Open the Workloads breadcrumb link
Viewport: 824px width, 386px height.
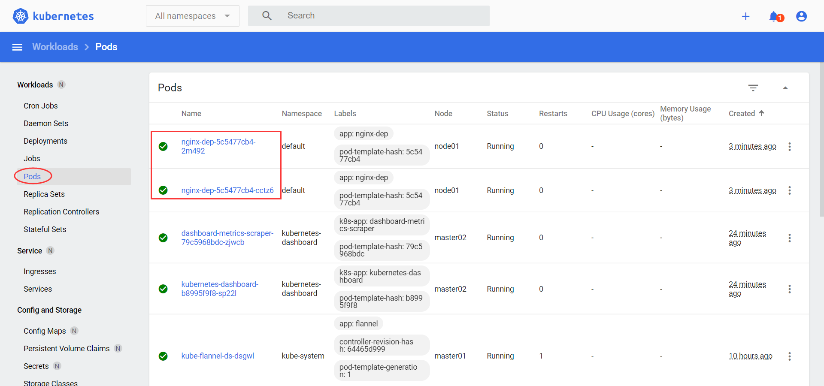point(55,47)
